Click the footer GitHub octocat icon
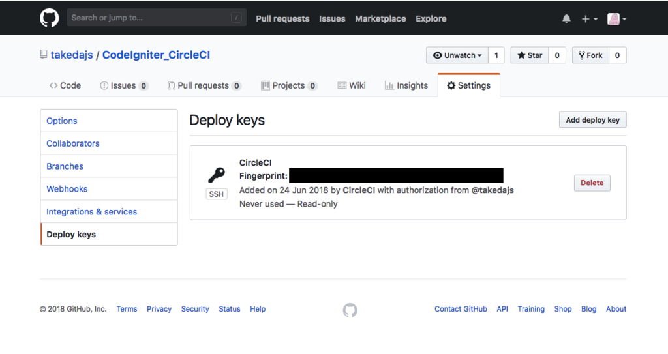Screen dimensions: 668x354 [350, 310]
